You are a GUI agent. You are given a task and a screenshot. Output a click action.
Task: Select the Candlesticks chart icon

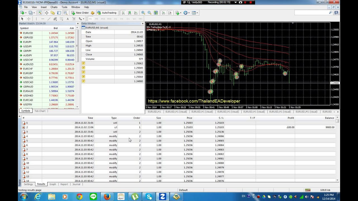pyautogui.click(x=129, y=13)
